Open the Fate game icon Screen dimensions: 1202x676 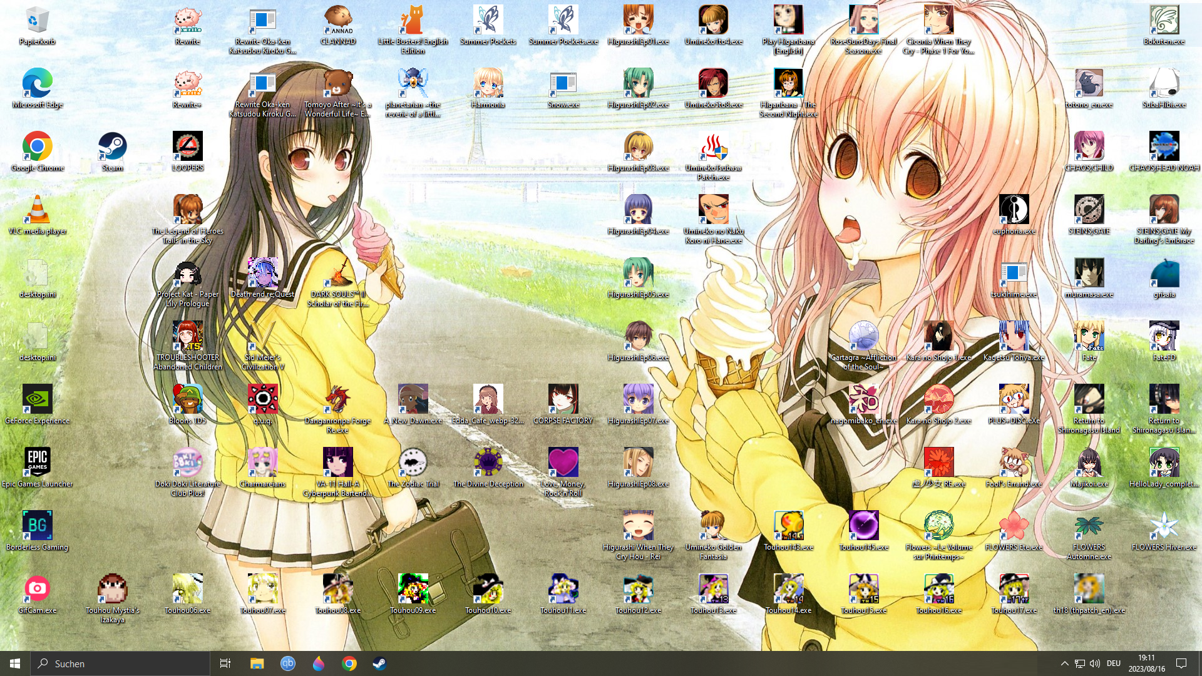[x=1089, y=341]
